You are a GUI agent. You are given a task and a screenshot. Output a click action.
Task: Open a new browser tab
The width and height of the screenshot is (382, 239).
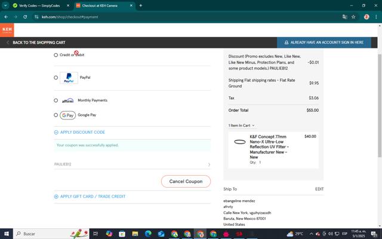click(141, 5)
